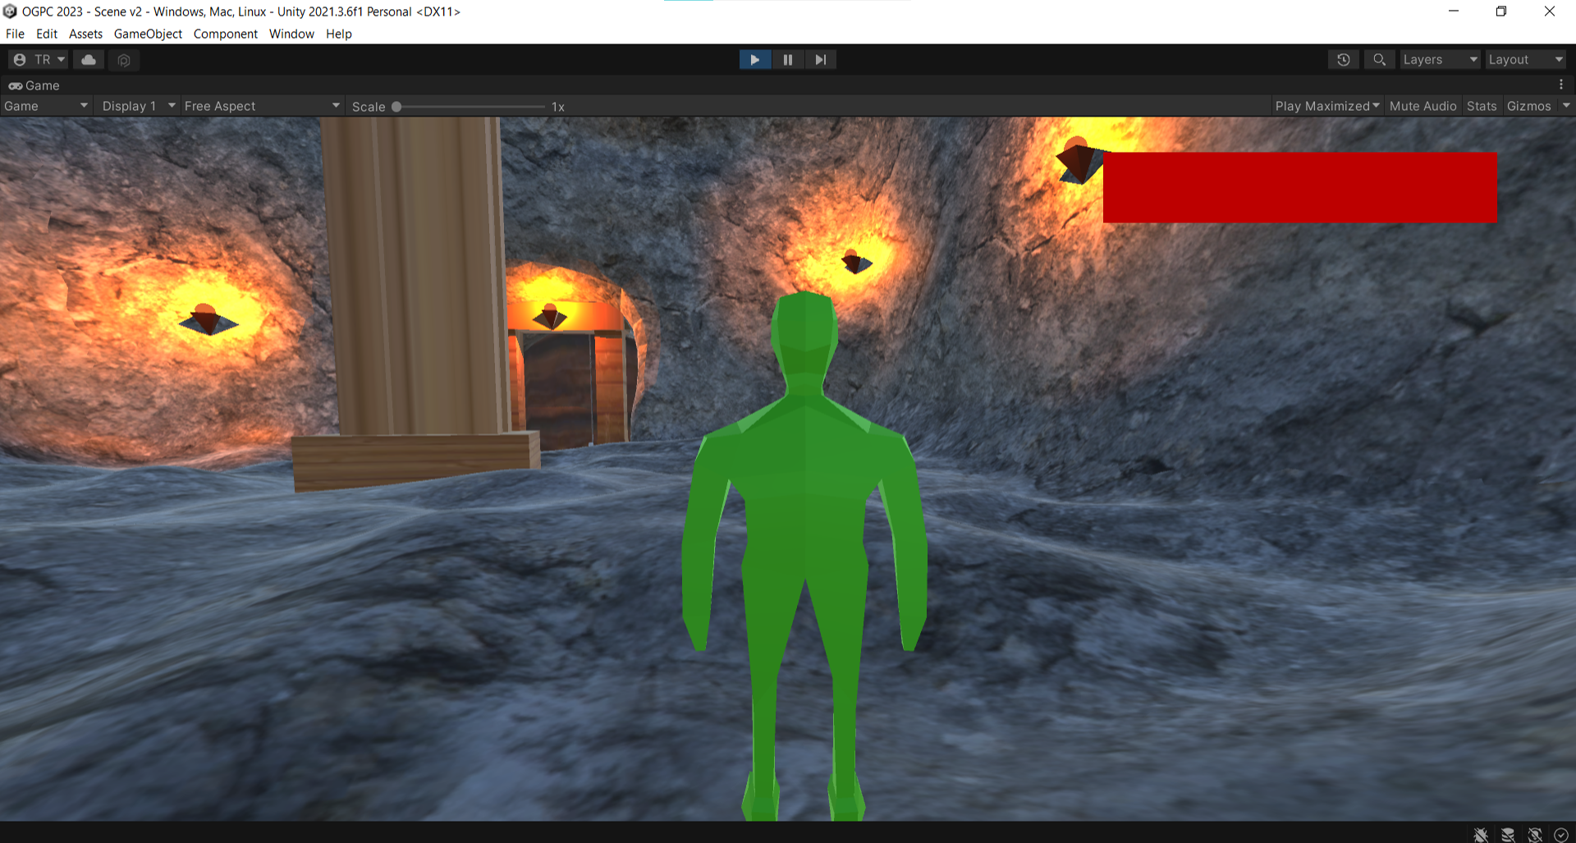This screenshot has width=1576, height=843.
Task: Click the auto-refresh status icon
Action: pos(1535,834)
